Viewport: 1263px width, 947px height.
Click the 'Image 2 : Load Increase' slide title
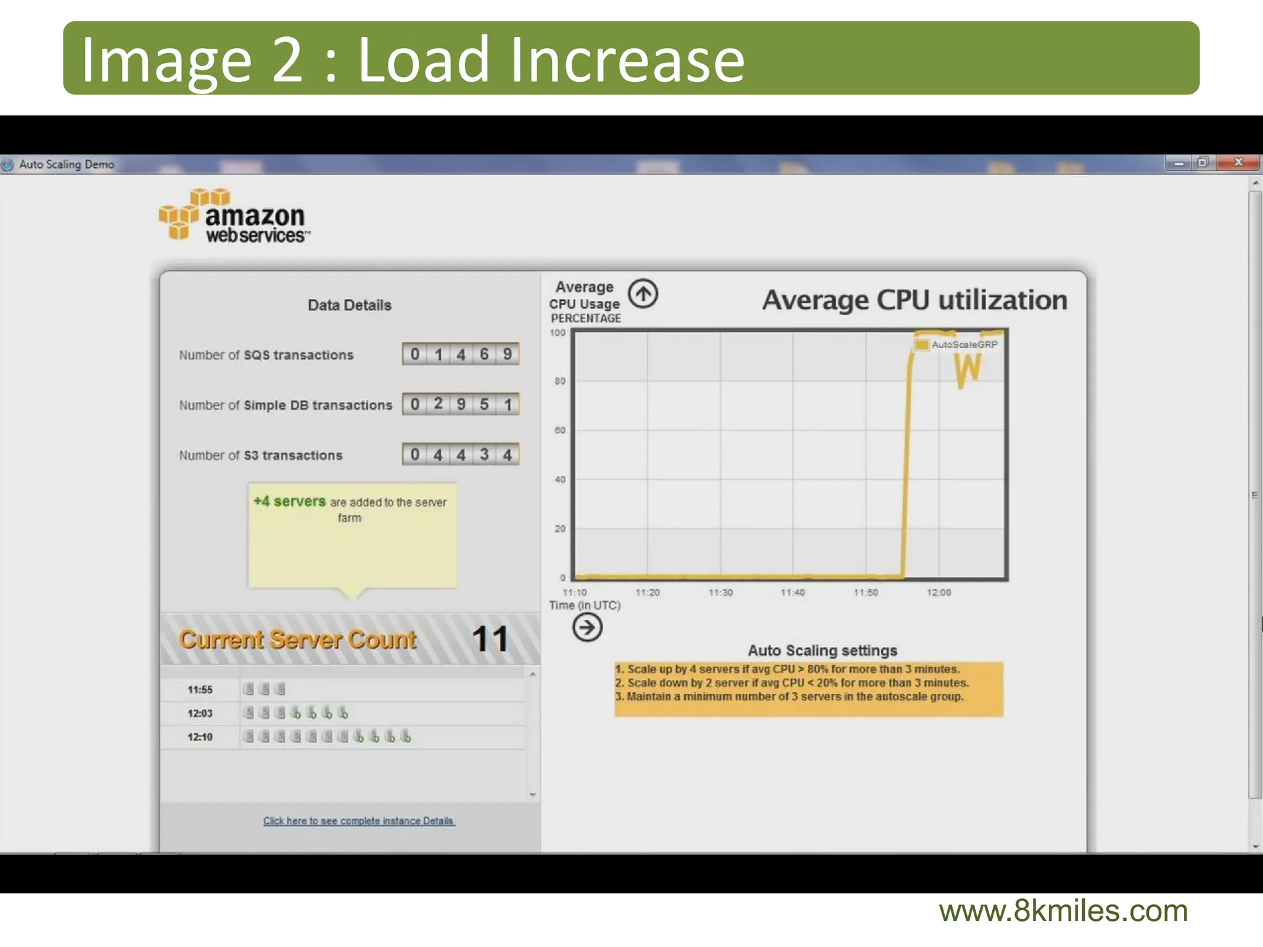[x=413, y=59]
